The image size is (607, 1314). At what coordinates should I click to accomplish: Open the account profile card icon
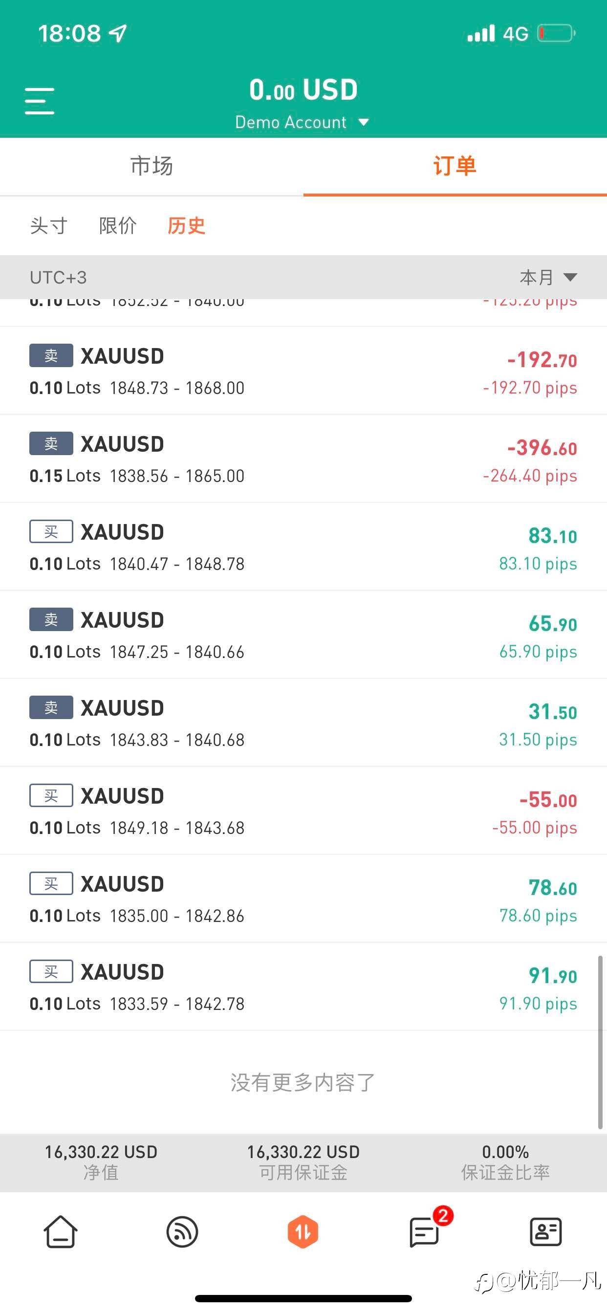546,1232
